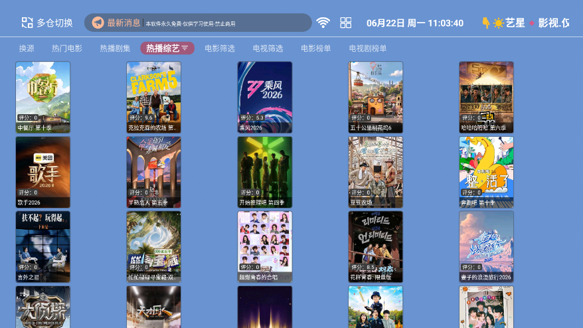Click the 影视 label in top bar

[548, 23]
